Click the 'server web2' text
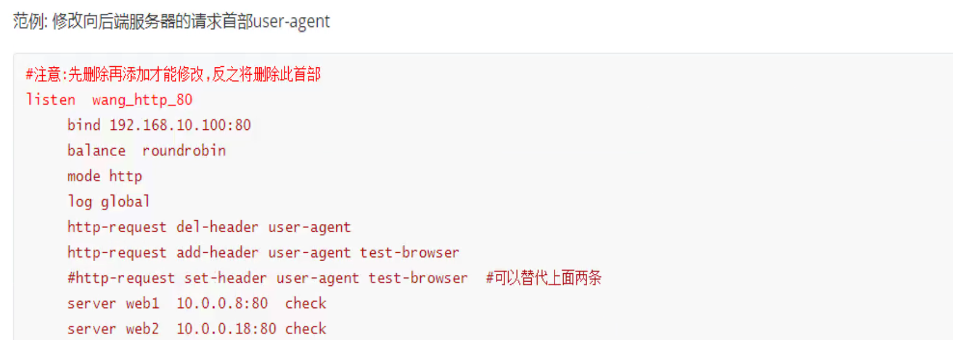 click(113, 329)
